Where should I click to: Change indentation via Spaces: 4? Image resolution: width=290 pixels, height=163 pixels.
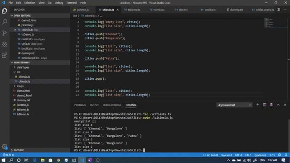[x=227, y=155]
